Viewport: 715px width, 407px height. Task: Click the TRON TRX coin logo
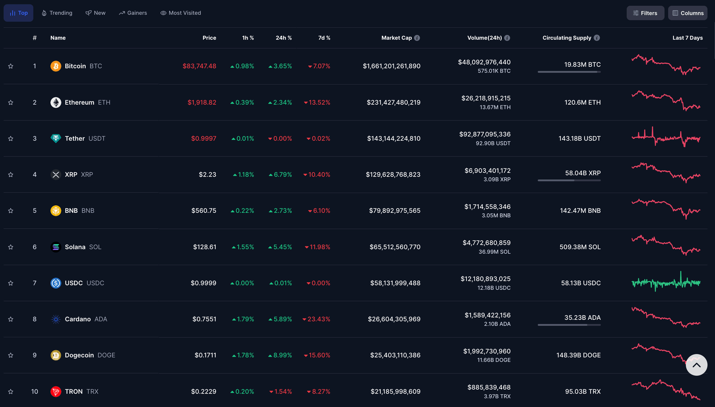pyautogui.click(x=56, y=391)
